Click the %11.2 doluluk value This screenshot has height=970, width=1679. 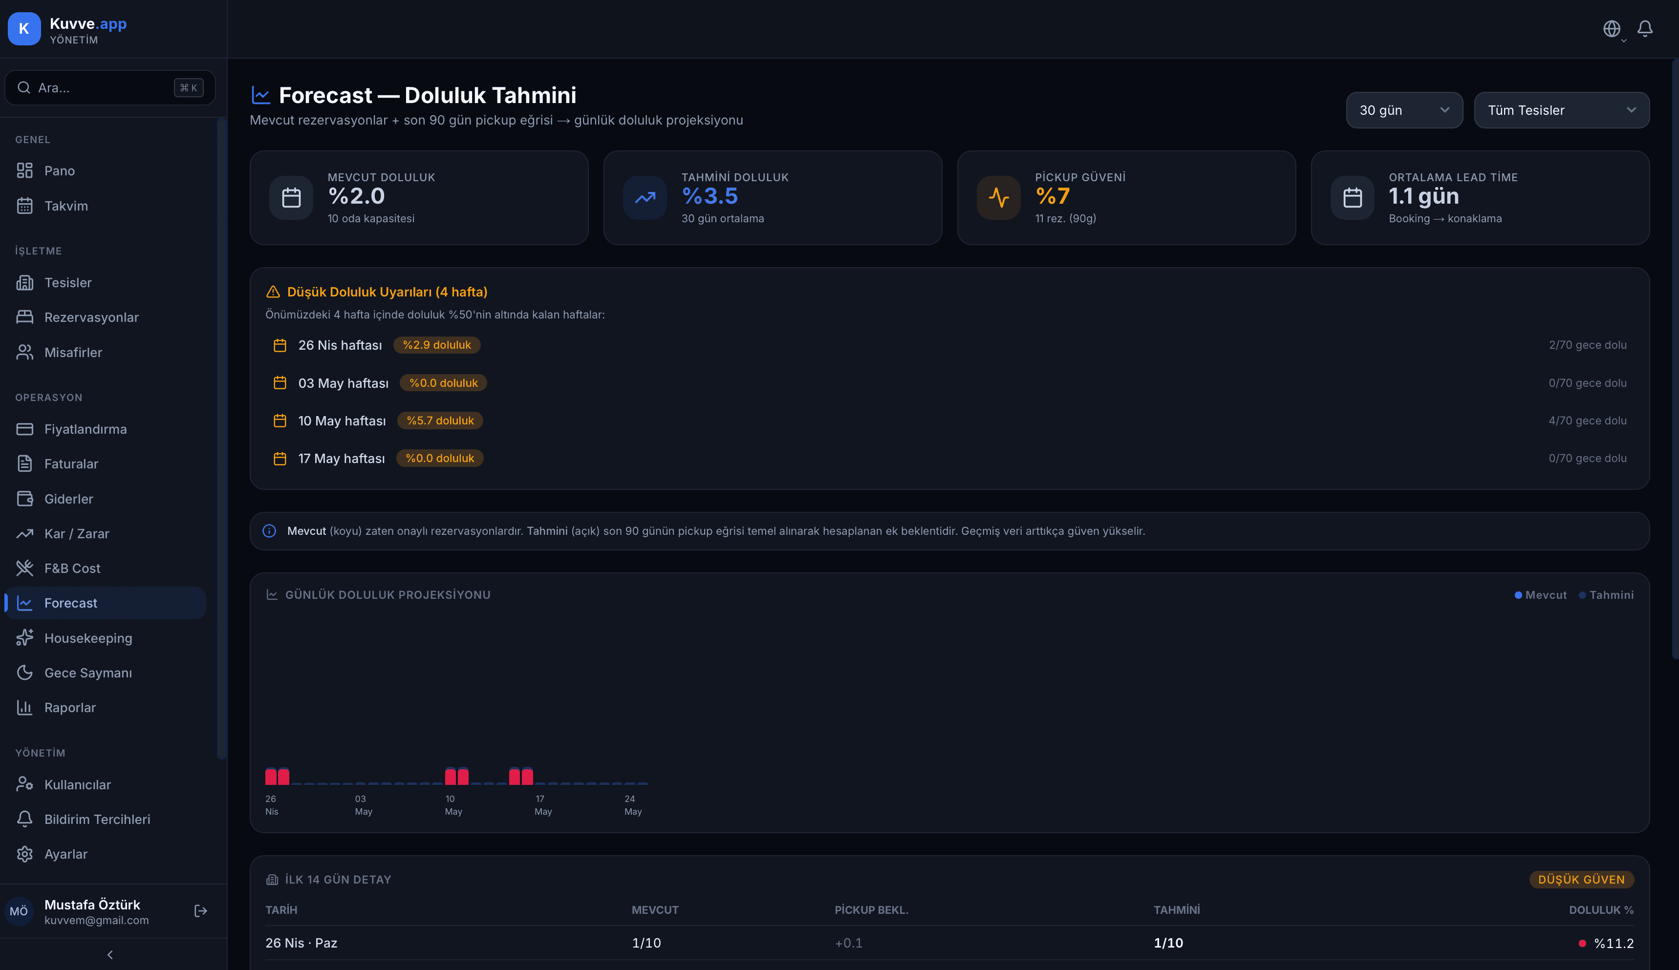click(x=1613, y=943)
